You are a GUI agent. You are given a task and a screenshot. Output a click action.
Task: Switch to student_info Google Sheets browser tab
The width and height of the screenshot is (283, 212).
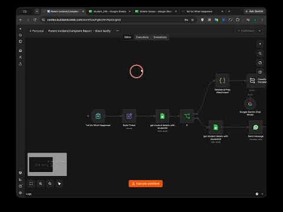[x=109, y=12]
